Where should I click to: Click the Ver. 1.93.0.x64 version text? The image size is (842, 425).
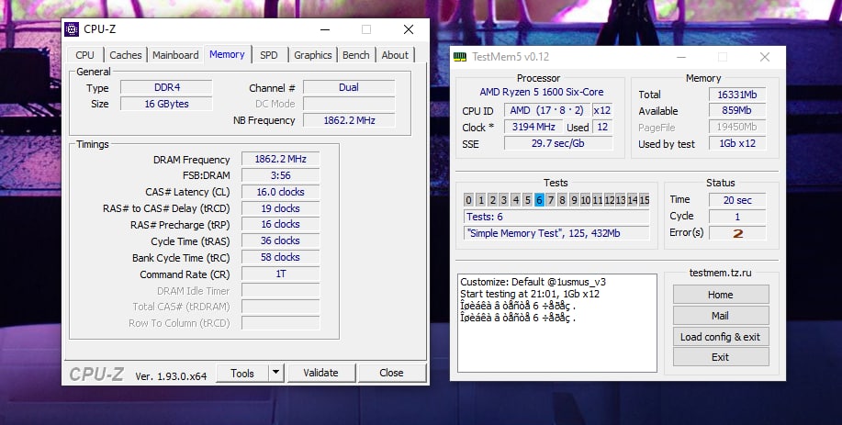pyautogui.click(x=171, y=376)
